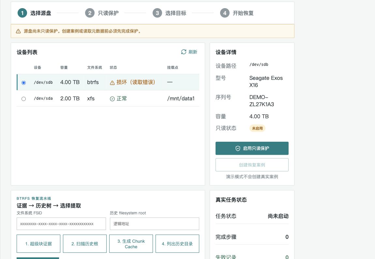The width and height of the screenshot is (375, 259).
Task: Click the damaged status warning icon for /dev/sdb
Action: [112, 83]
